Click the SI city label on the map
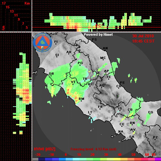The height and width of the screenshot is (161, 161). click(57, 55)
